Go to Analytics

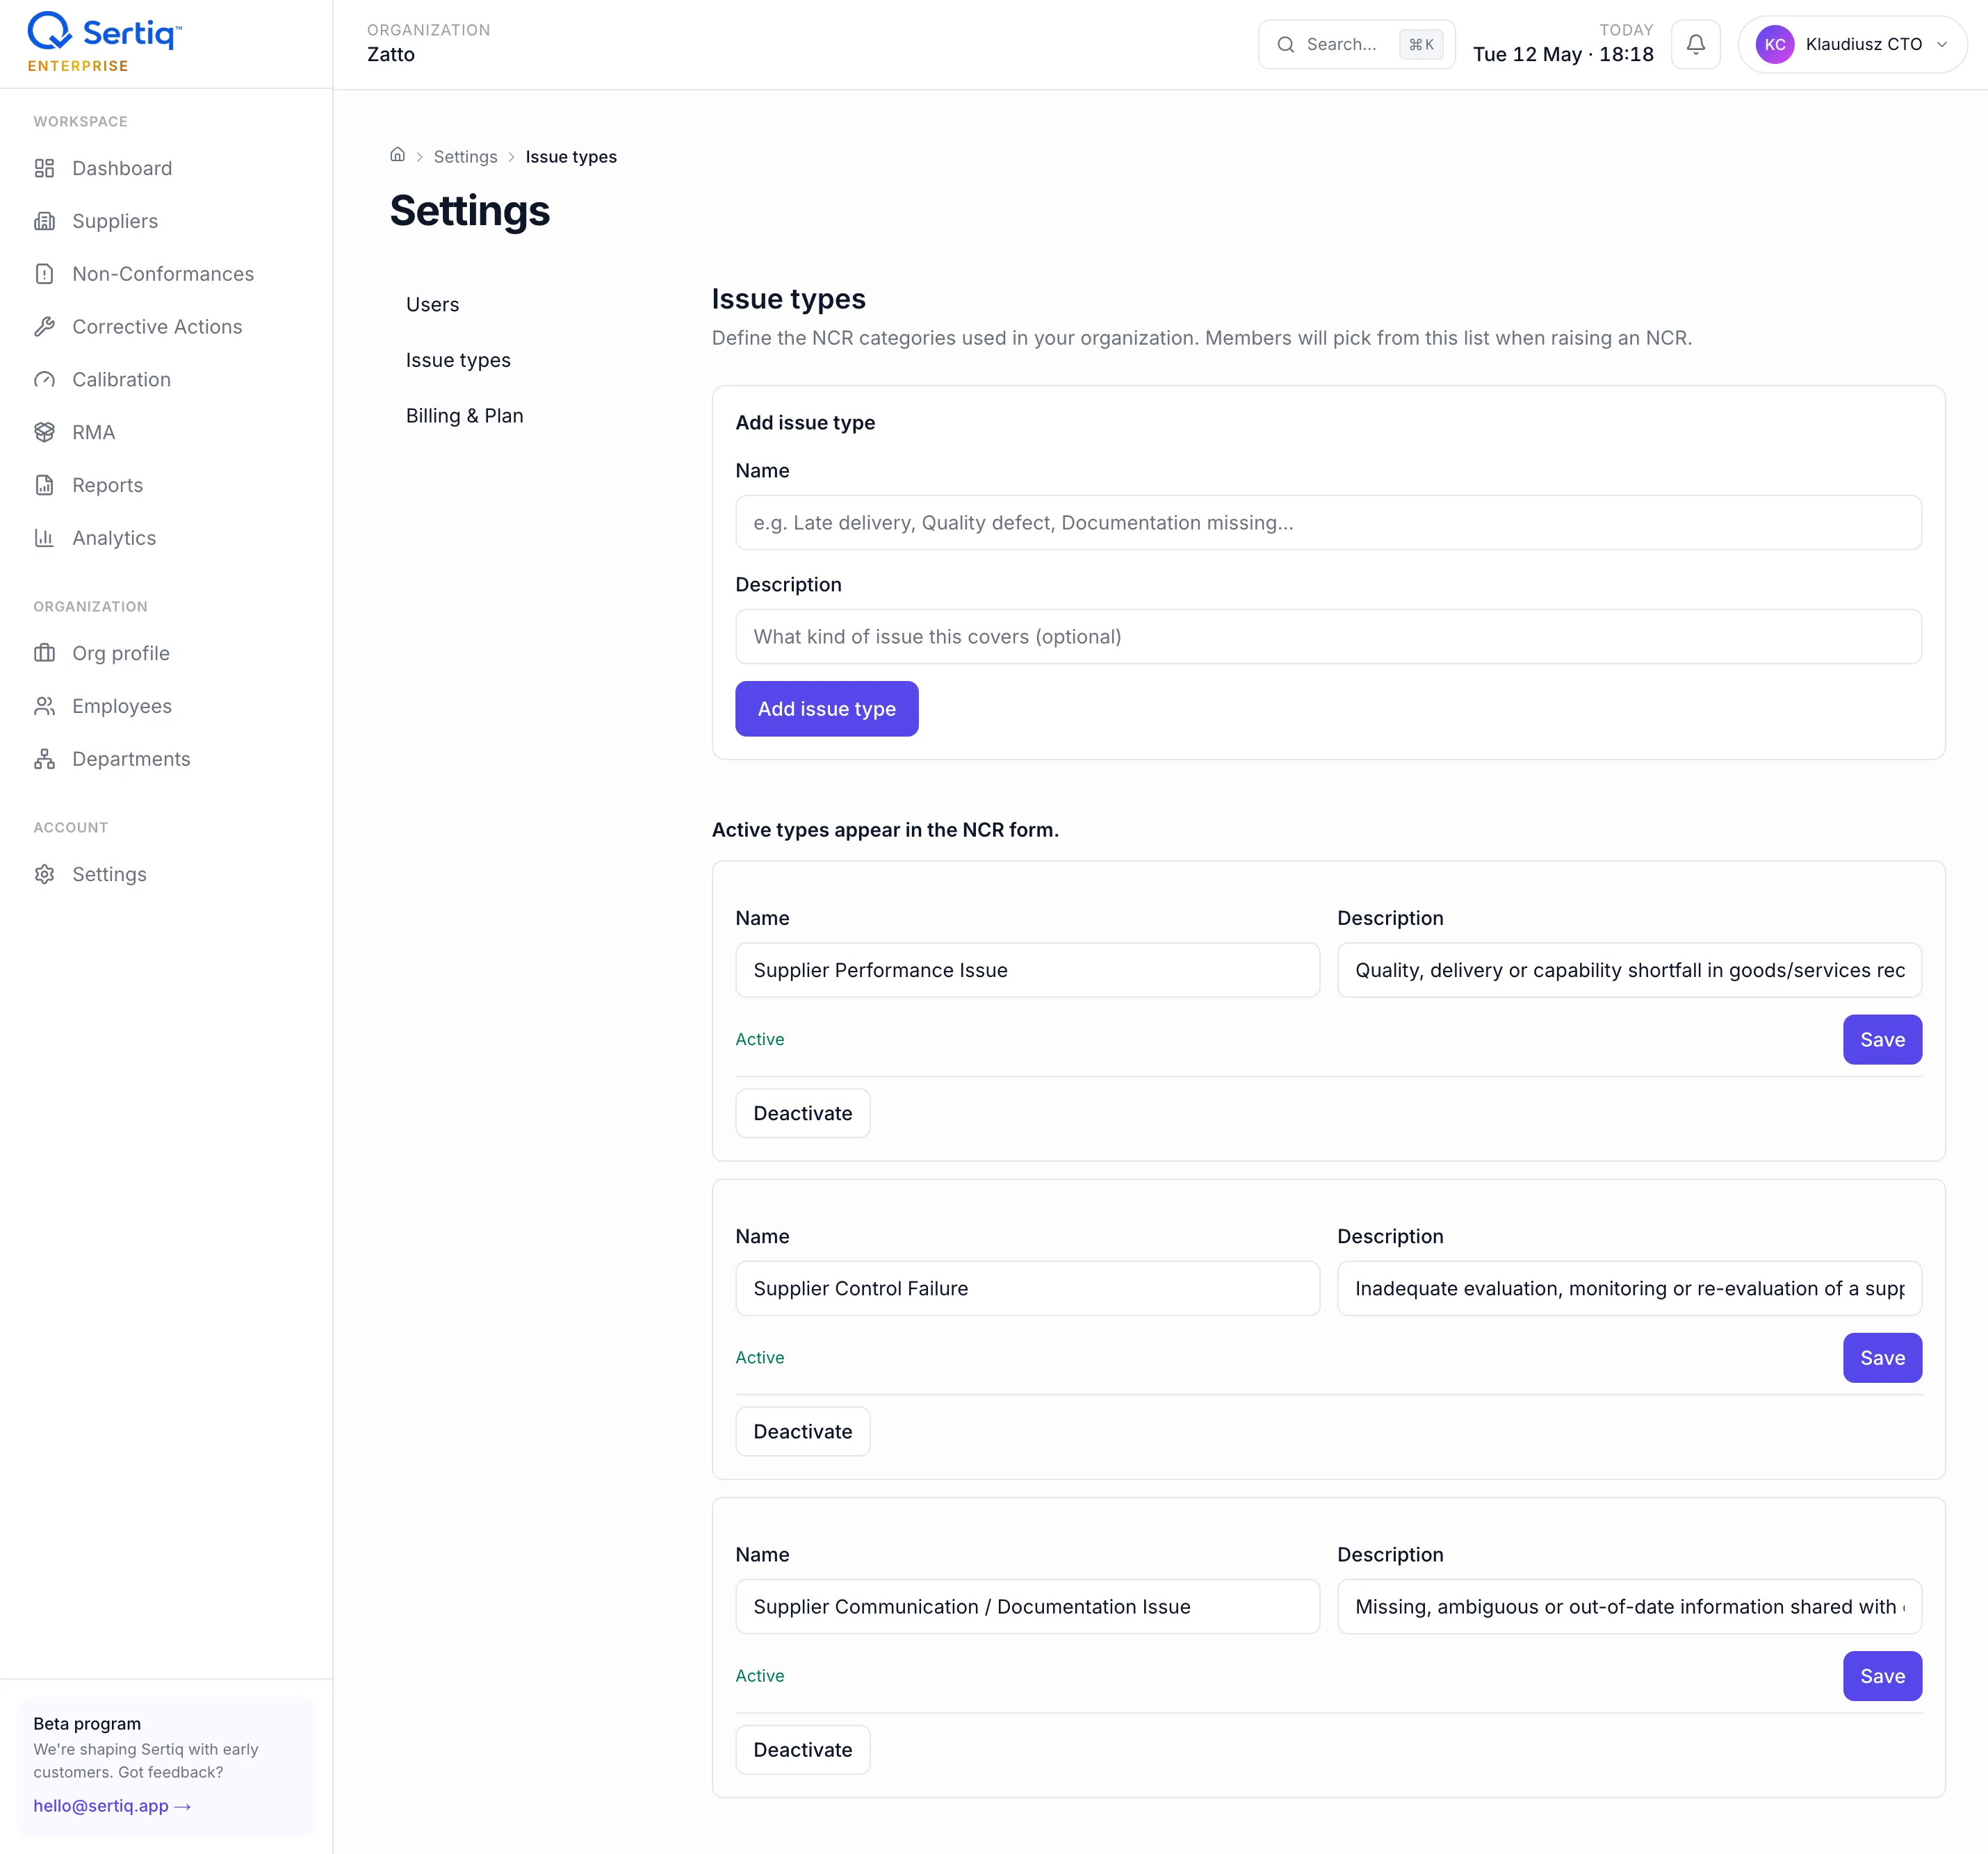coord(114,538)
